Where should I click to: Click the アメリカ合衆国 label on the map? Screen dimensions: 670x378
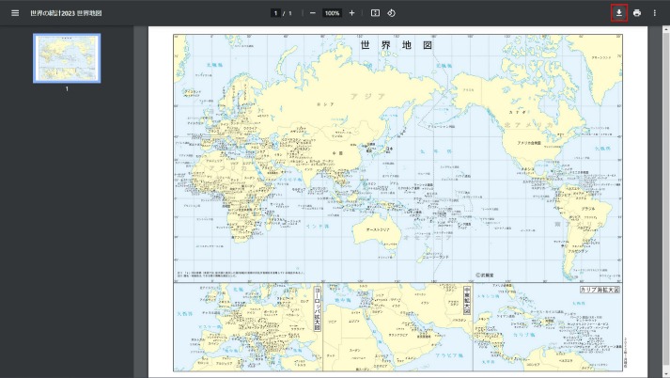click(526, 143)
